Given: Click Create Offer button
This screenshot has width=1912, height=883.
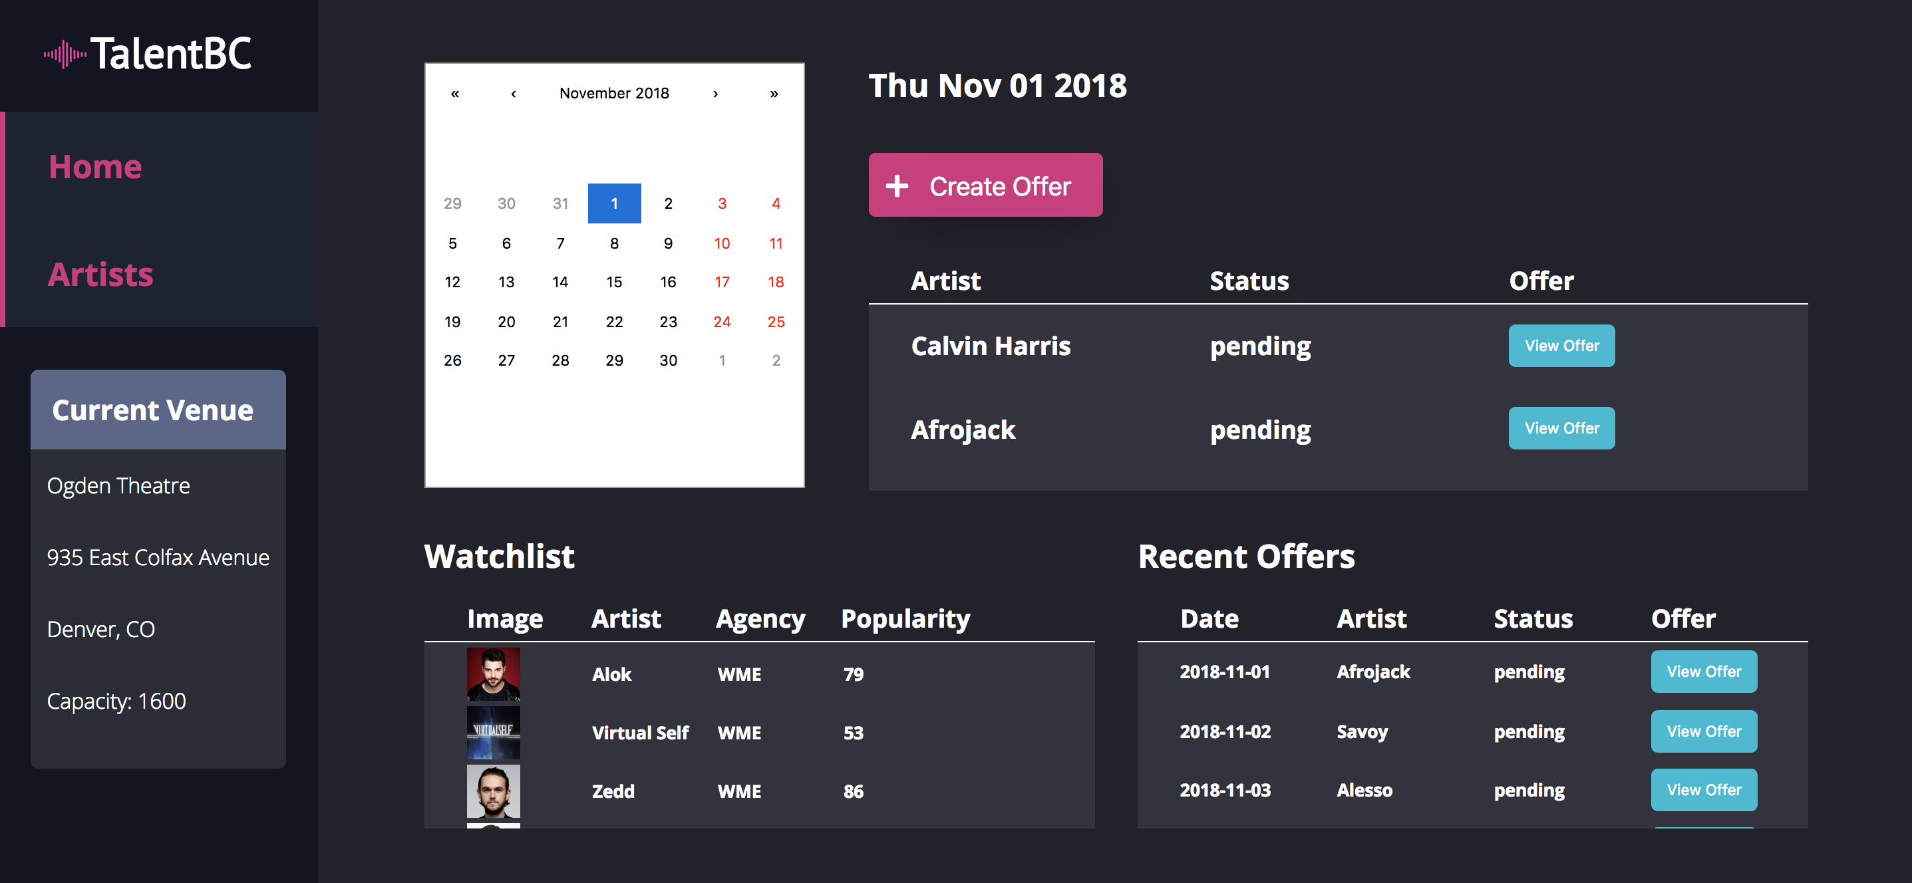Looking at the screenshot, I should click(985, 185).
